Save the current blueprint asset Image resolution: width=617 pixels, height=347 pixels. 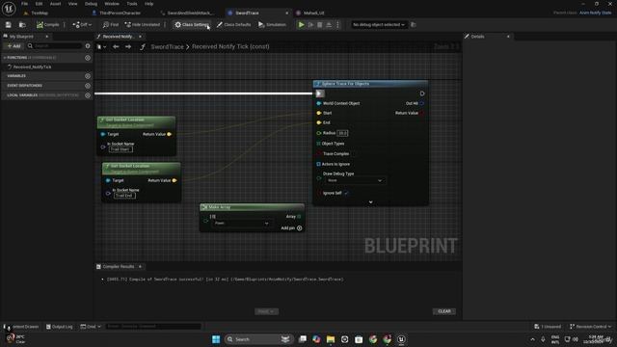click(x=9, y=25)
